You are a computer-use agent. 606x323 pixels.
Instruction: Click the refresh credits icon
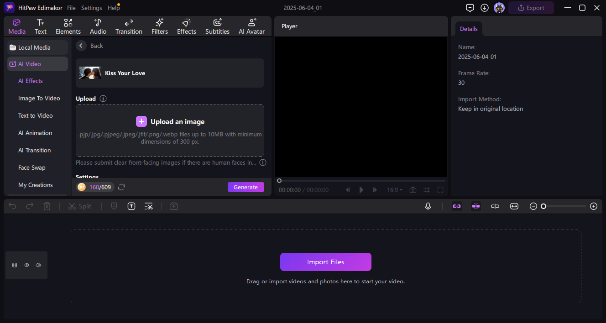pos(121,187)
